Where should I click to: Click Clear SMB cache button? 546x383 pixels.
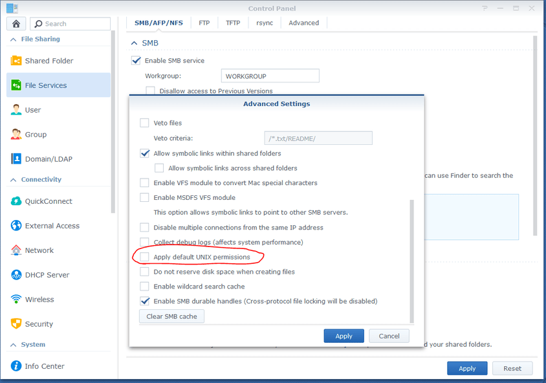[171, 316]
